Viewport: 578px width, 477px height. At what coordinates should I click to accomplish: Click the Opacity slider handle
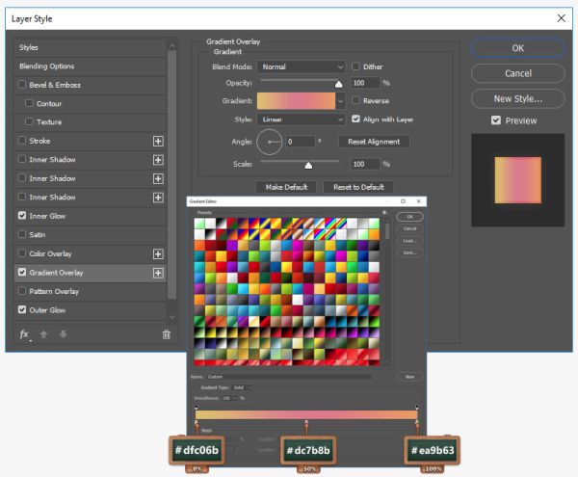point(339,85)
